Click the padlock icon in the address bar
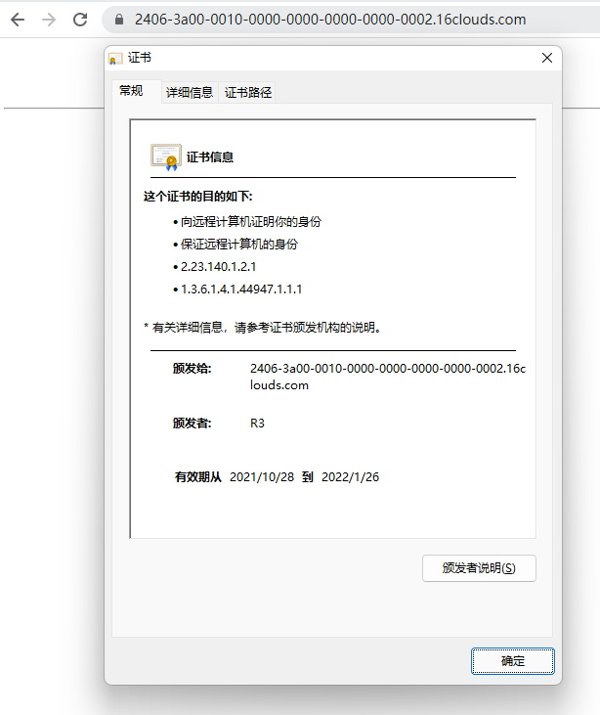This screenshot has width=600, height=715. (x=119, y=20)
